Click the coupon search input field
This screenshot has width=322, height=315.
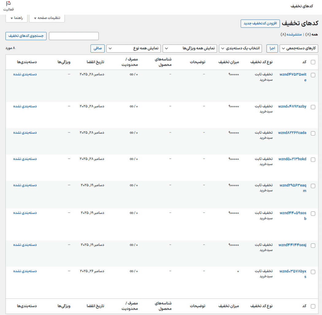click(x=74, y=36)
